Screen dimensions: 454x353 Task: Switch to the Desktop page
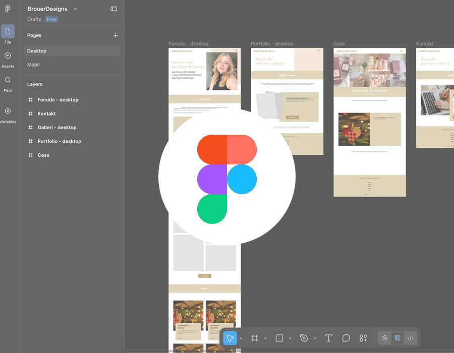(x=72, y=51)
